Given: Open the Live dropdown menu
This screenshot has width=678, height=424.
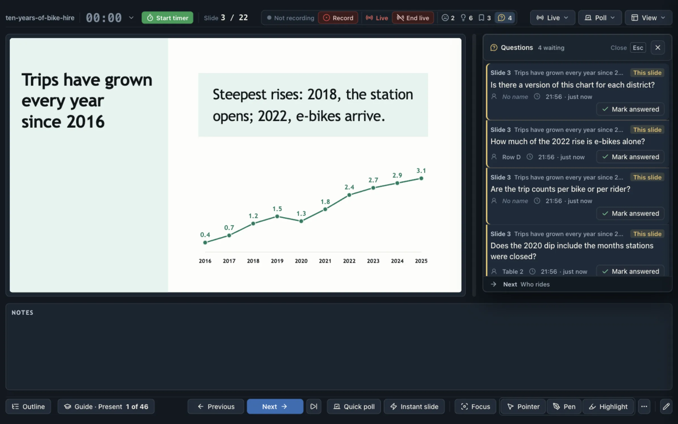Looking at the screenshot, I should (x=552, y=18).
